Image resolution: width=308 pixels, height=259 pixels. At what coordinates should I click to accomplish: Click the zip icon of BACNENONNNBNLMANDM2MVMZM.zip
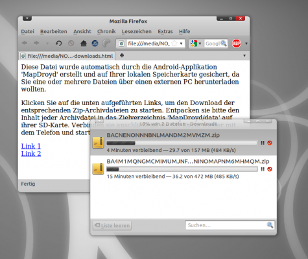tap(98, 142)
